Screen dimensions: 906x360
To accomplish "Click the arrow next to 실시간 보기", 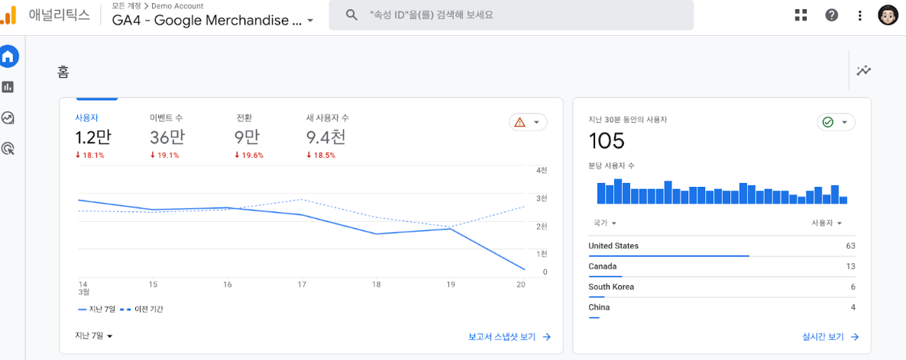I will coord(855,337).
